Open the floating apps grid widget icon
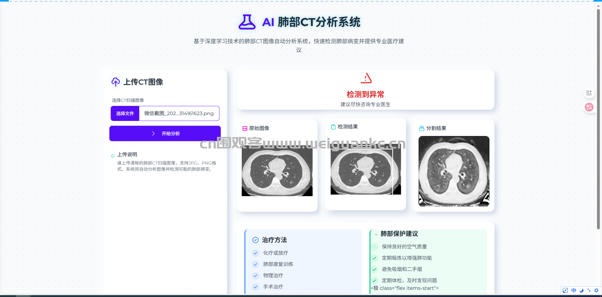Screen dimensions: 602x297 tap(589, 93)
